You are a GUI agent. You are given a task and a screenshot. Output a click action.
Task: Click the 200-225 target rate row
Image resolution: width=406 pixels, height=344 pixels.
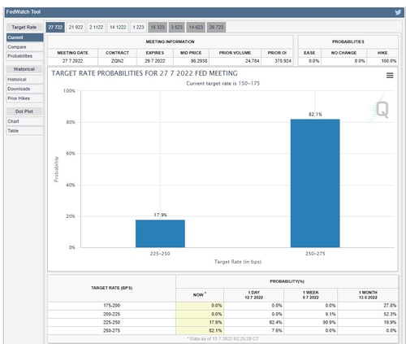click(x=222, y=314)
